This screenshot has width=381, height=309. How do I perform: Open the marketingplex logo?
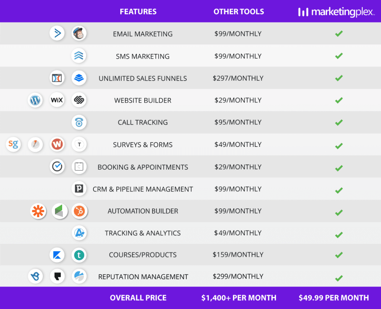click(x=336, y=12)
